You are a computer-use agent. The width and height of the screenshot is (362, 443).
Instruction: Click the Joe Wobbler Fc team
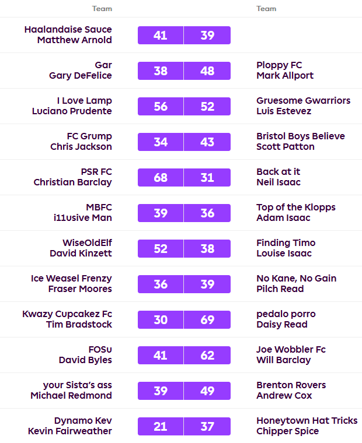pos(291,350)
